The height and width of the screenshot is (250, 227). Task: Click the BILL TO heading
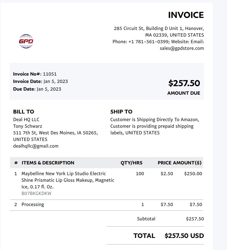(x=24, y=111)
